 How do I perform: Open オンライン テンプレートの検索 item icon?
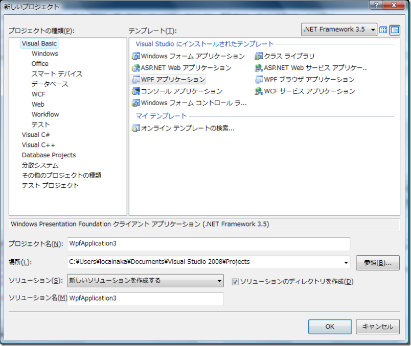click(136, 128)
